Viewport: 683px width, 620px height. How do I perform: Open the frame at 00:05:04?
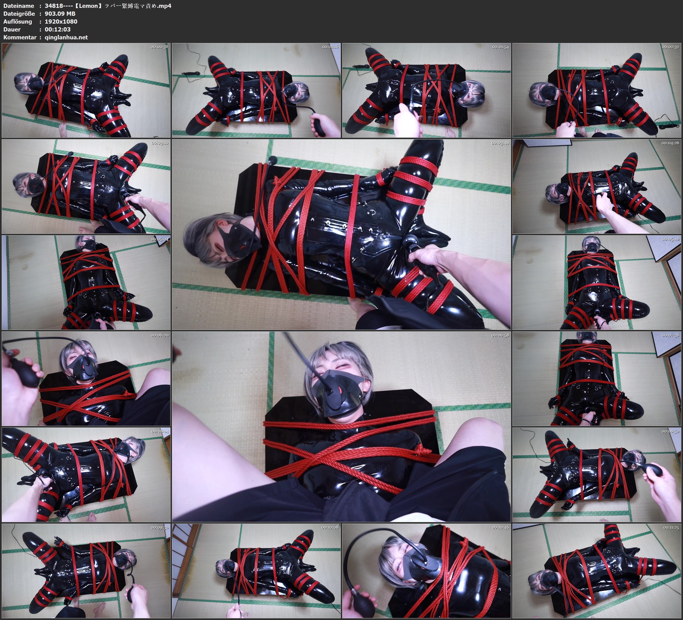pyautogui.click(x=86, y=282)
